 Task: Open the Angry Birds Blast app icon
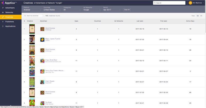click(42, 61)
